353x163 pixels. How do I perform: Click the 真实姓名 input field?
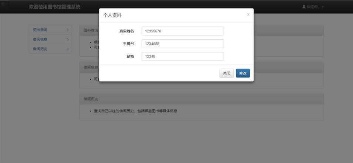pyautogui.click(x=183, y=31)
